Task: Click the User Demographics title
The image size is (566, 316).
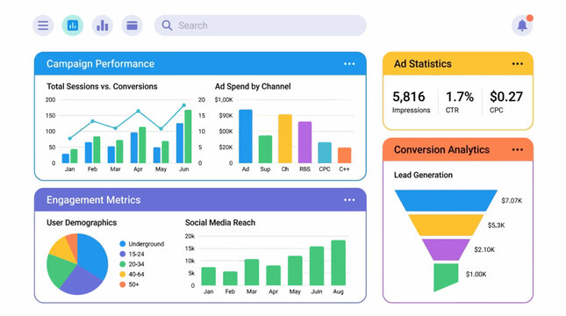Action: pyautogui.click(x=82, y=222)
